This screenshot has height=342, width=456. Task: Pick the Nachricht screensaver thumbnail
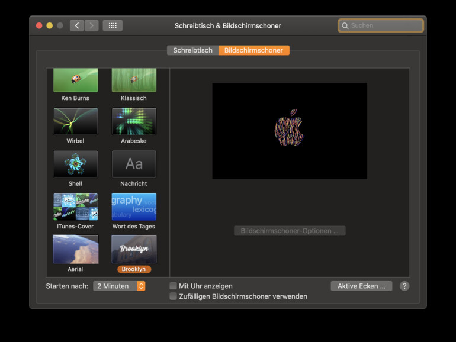tap(134, 164)
